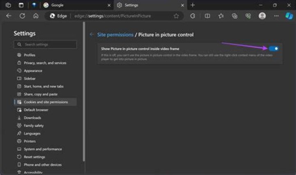Open Favorites list

coord(221,16)
